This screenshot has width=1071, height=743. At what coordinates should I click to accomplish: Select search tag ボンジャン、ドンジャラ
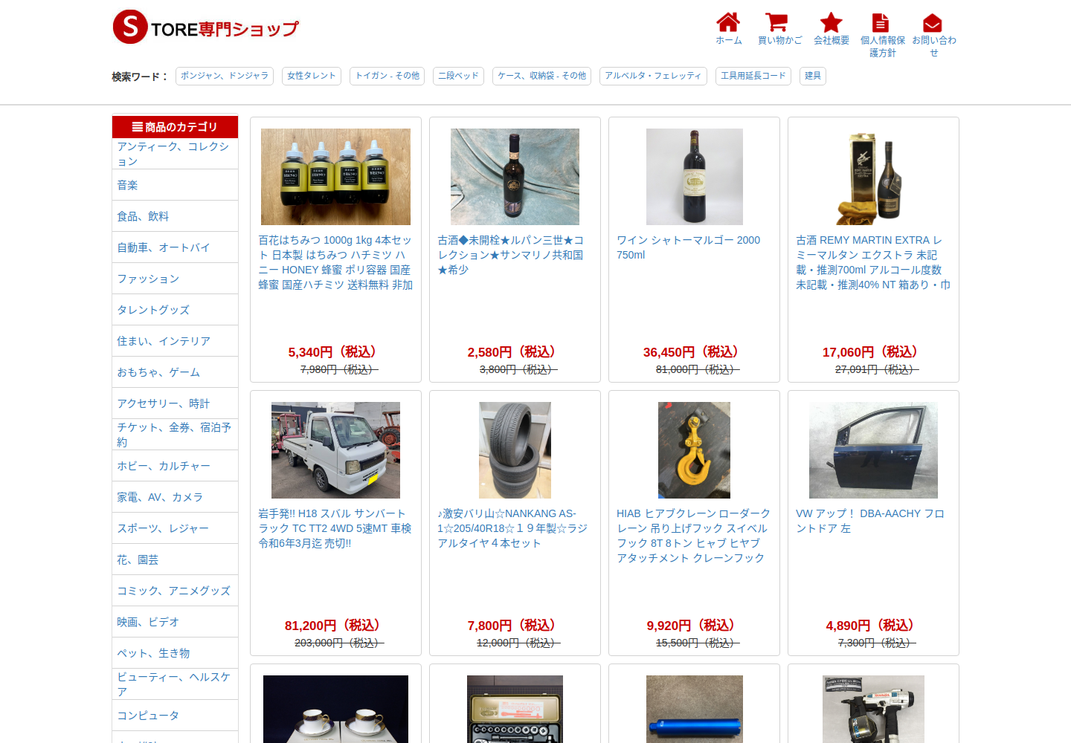click(x=225, y=76)
